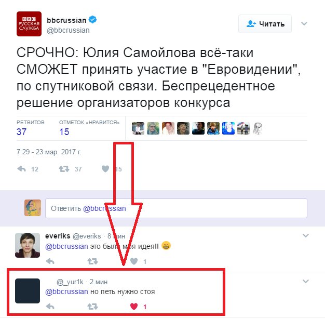Retweet the main bbcrussian tweet

click(64, 169)
